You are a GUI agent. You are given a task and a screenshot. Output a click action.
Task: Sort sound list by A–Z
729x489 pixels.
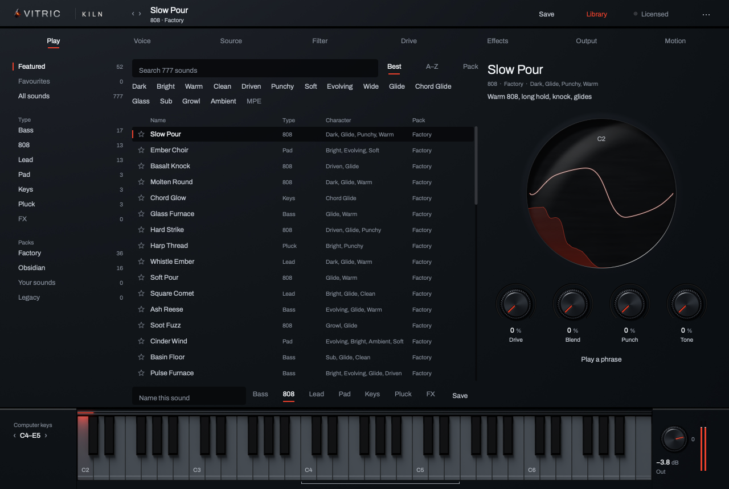click(432, 67)
